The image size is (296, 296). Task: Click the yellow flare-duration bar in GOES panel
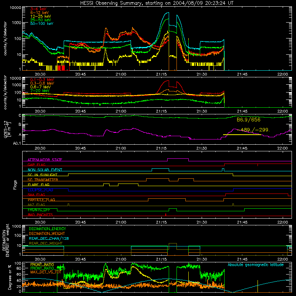coord(242,135)
